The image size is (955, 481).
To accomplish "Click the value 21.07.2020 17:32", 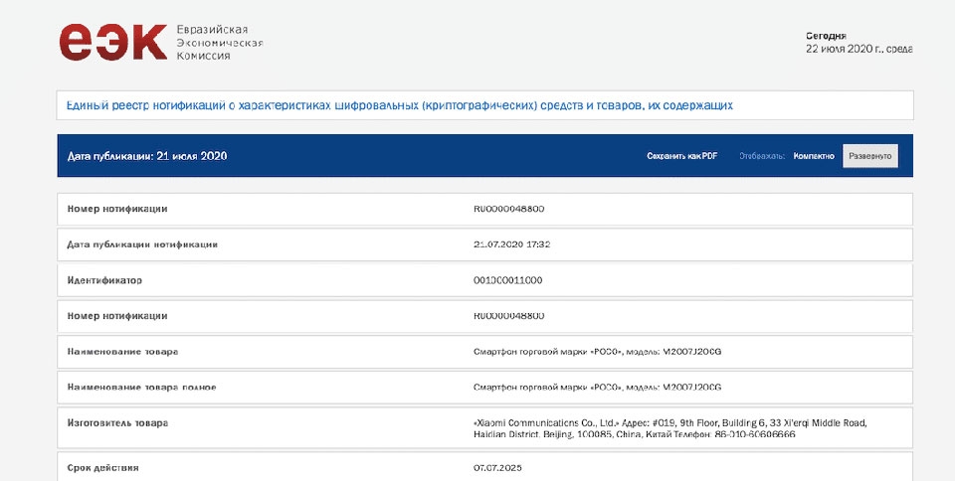I will click(x=511, y=244).
